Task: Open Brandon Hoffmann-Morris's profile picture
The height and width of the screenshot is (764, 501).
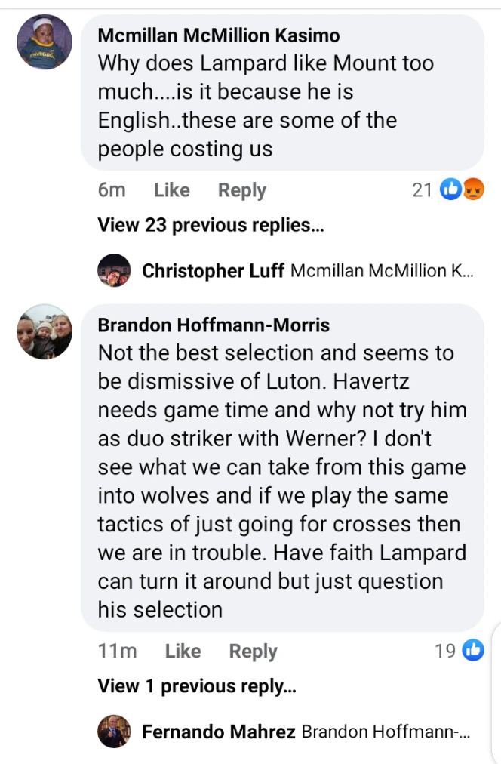Action: [45, 332]
